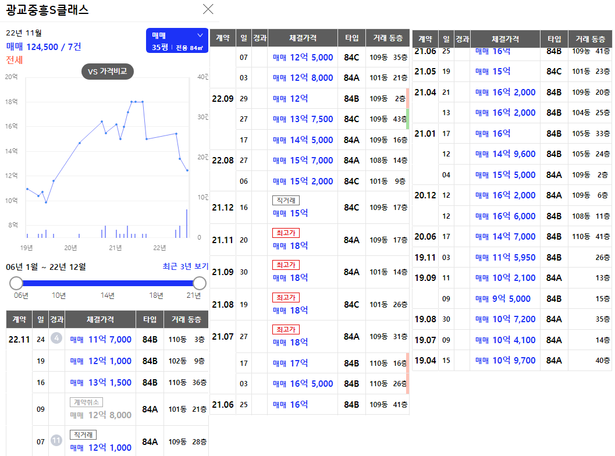This screenshot has height=456, width=615.
Task: Select the price 매매 10억 9,700
Action: 505,361
